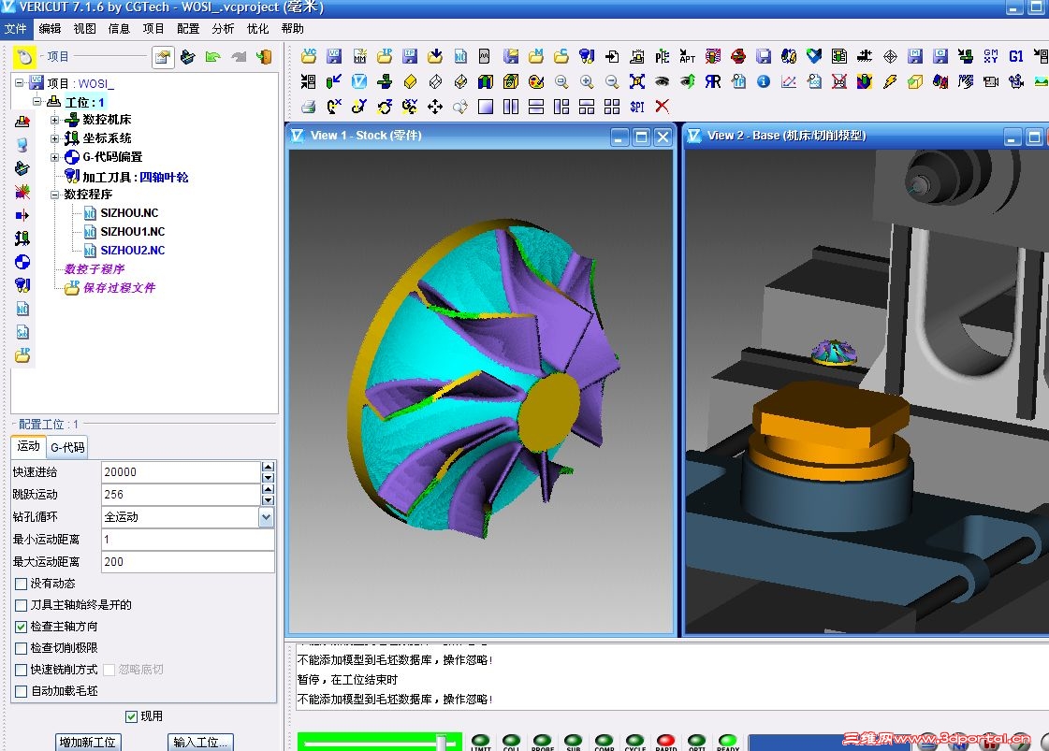This screenshot has height=751, width=1049.
Task: Click the rotate about Y icon
Action: pos(359,107)
